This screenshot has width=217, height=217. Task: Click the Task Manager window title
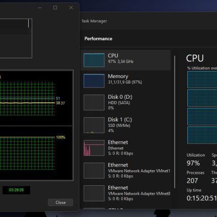point(94,21)
